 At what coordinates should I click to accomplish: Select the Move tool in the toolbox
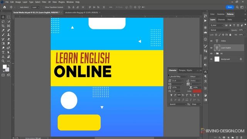coord(3,17)
